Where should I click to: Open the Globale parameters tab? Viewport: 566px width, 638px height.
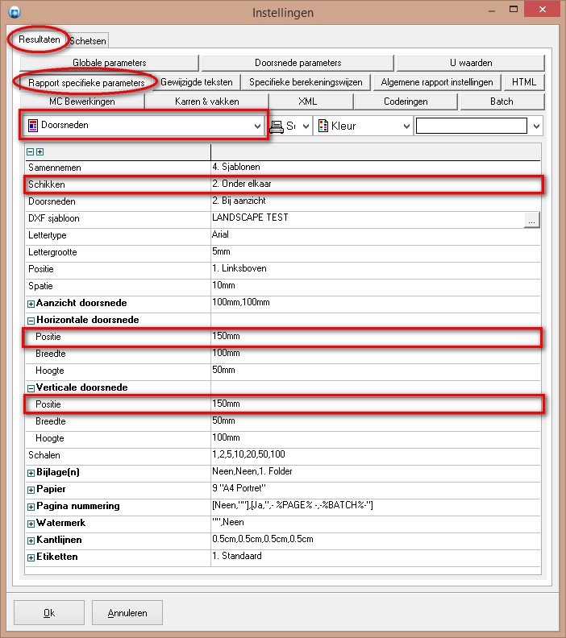[109, 63]
